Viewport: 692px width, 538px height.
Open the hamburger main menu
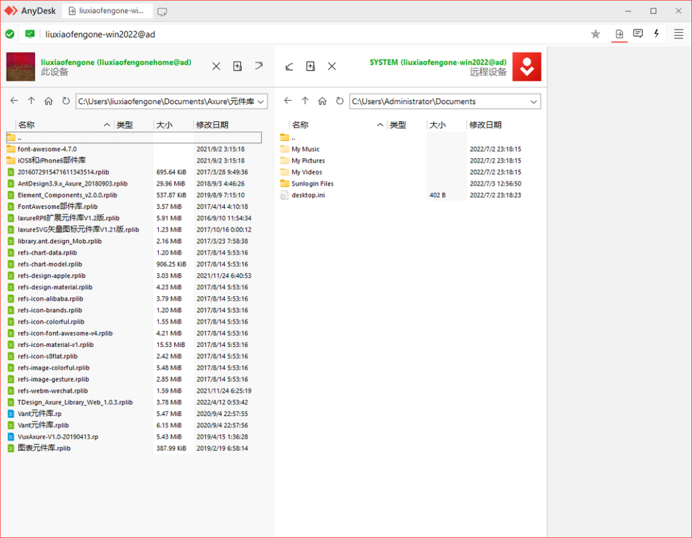pyautogui.click(x=679, y=34)
